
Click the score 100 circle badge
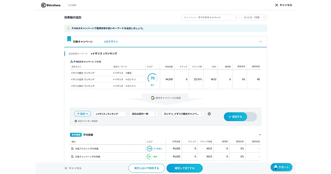pos(150,149)
